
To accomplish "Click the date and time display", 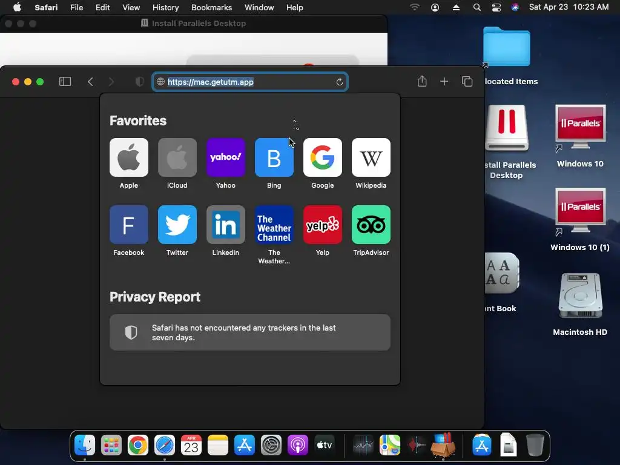I will [569, 7].
